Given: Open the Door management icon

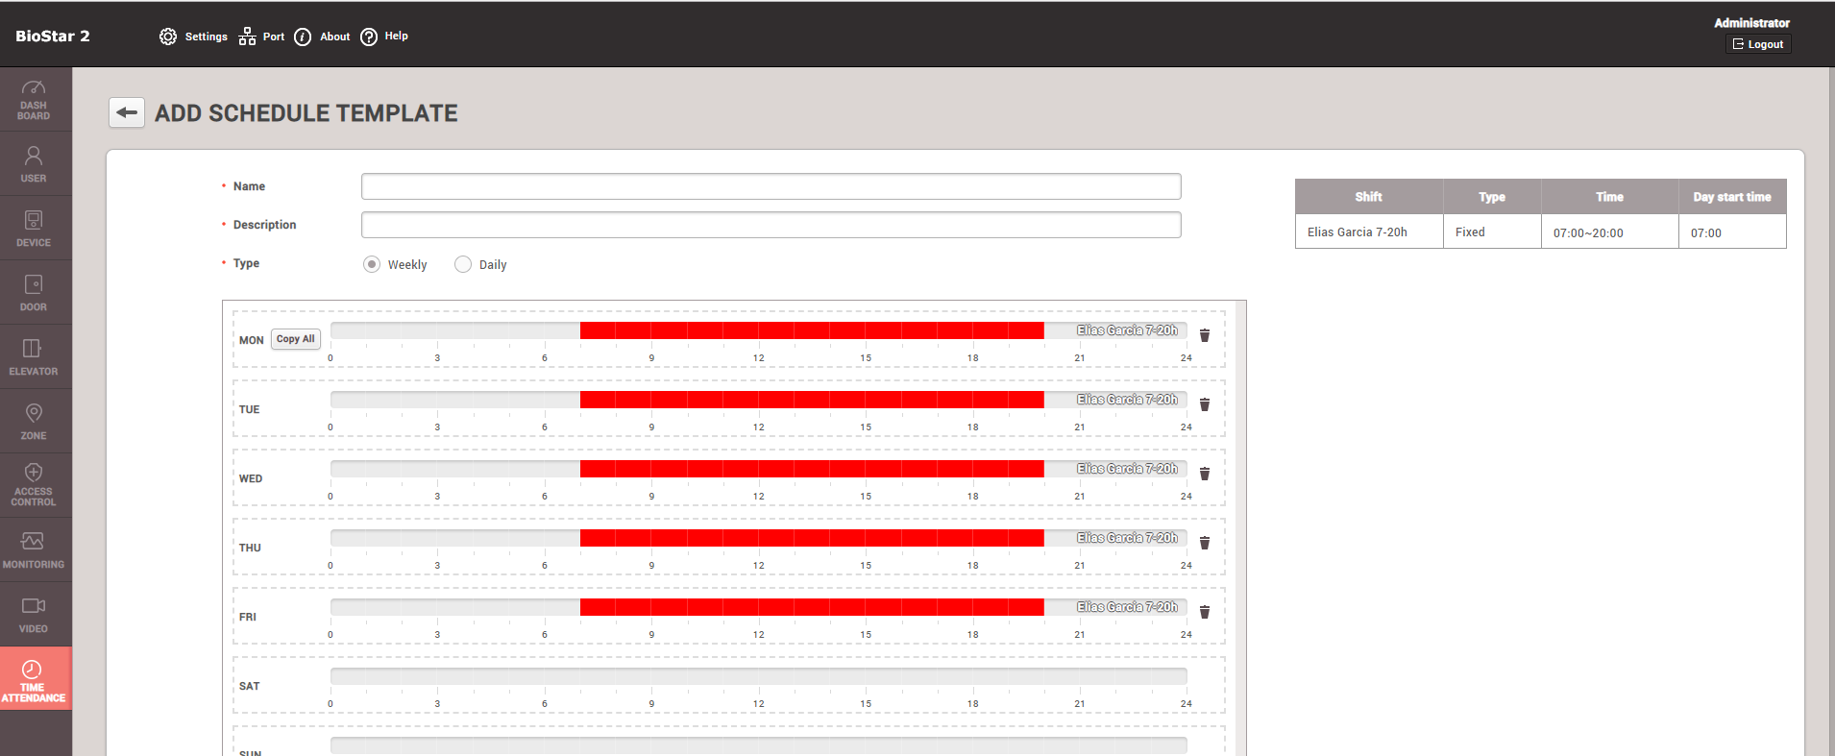Looking at the screenshot, I should [x=34, y=292].
